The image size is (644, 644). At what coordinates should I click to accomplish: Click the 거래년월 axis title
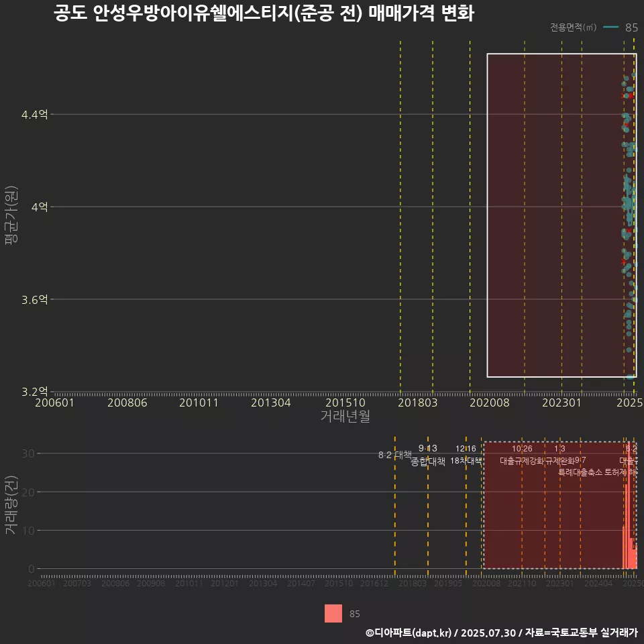(x=345, y=416)
